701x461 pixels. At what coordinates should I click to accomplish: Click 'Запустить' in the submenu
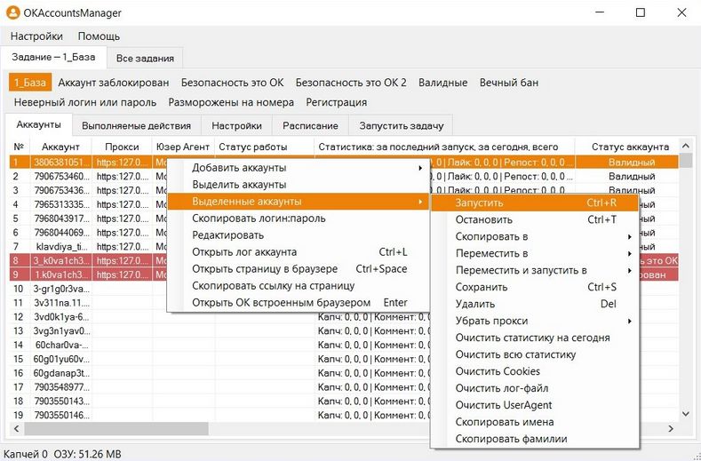pyautogui.click(x=480, y=203)
